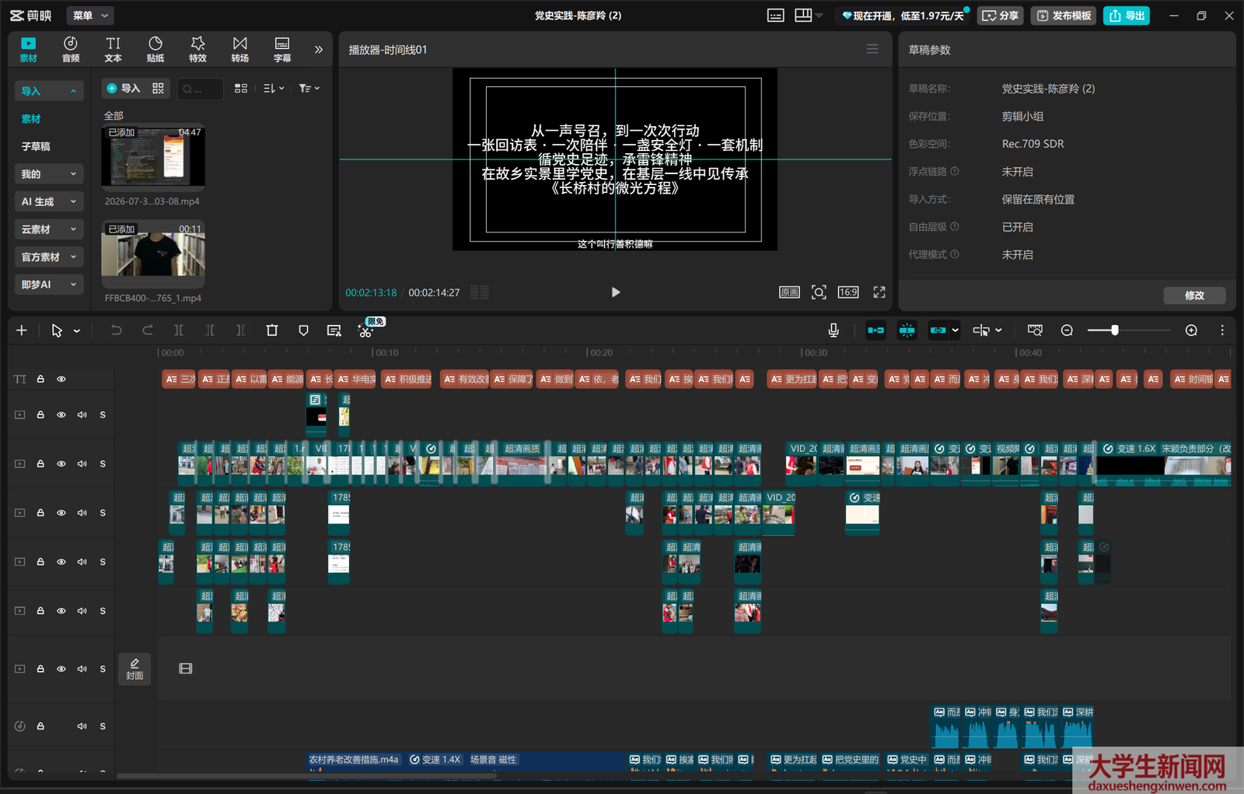This screenshot has height=794, width=1244.
Task: Click the delete trash icon in timeline toolbar
Action: [x=272, y=331]
